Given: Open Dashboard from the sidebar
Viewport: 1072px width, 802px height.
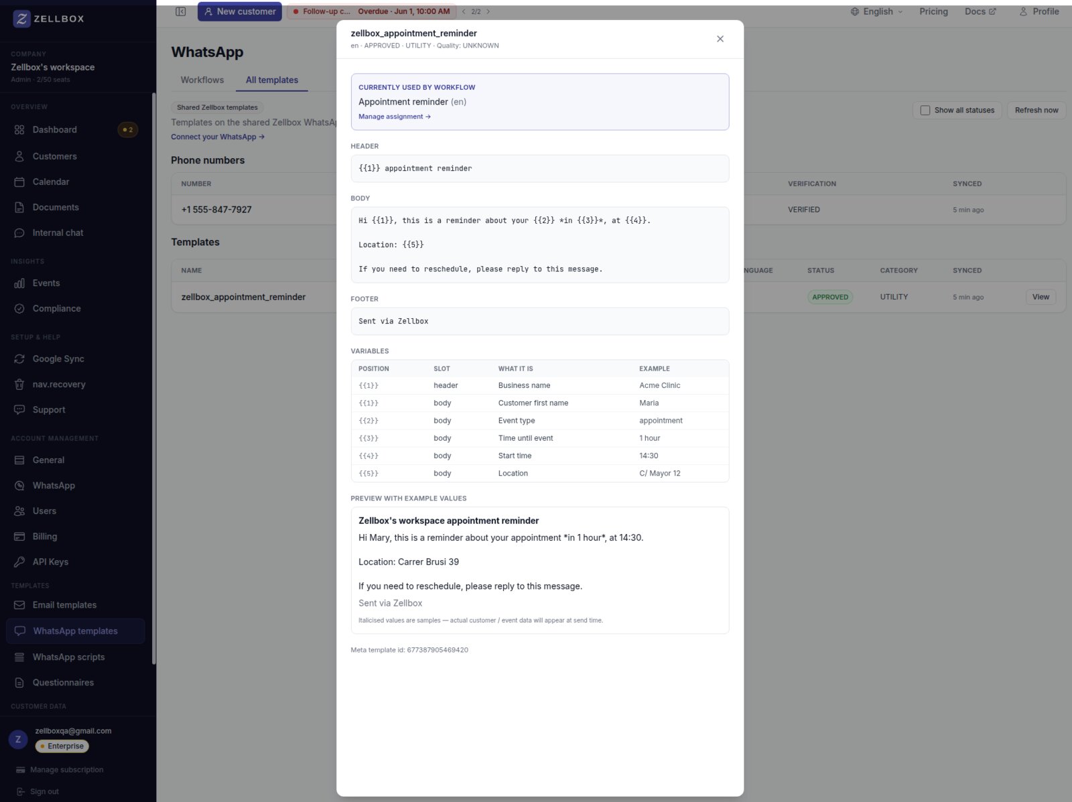Looking at the screenshot, I should 54,130.
